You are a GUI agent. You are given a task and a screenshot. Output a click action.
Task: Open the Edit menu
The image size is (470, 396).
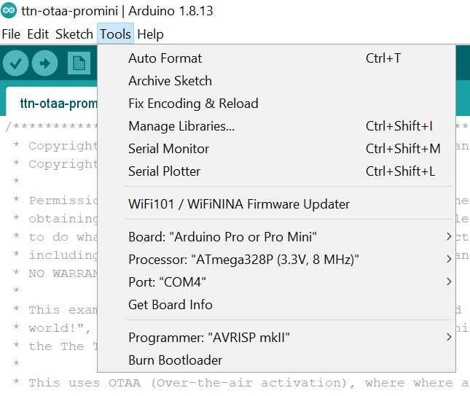point(38,34)
